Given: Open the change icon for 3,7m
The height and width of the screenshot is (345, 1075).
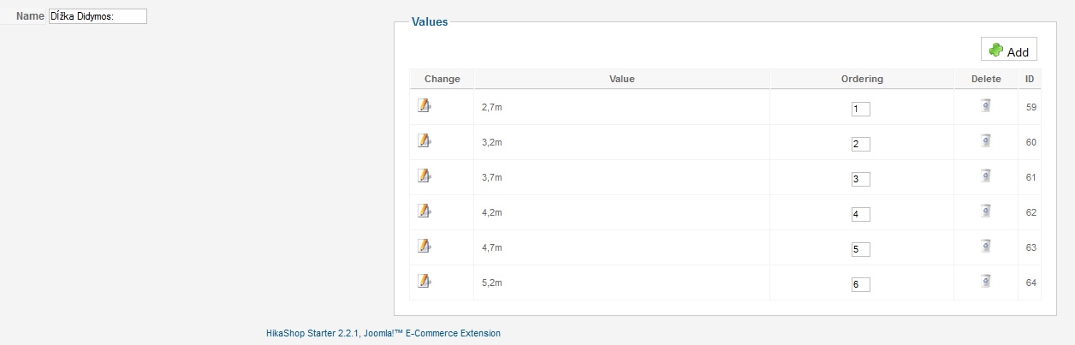Looking at the screenshot, I should [x=424, y=175].
